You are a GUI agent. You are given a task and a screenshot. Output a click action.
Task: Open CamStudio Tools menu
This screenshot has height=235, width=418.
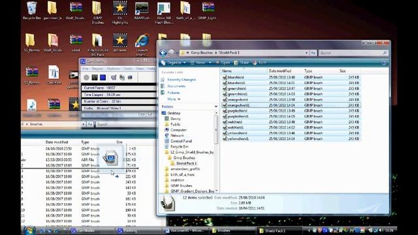point(128,69)
